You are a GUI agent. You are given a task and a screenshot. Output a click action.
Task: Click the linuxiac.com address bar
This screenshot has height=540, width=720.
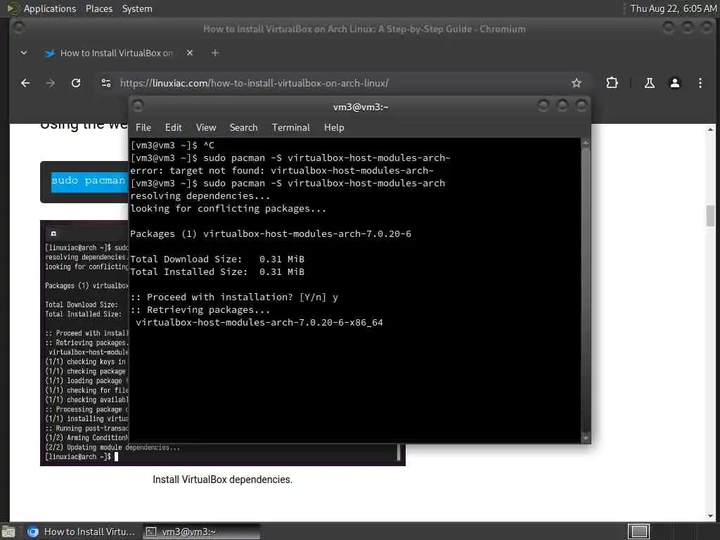click(x=340, y=83)
